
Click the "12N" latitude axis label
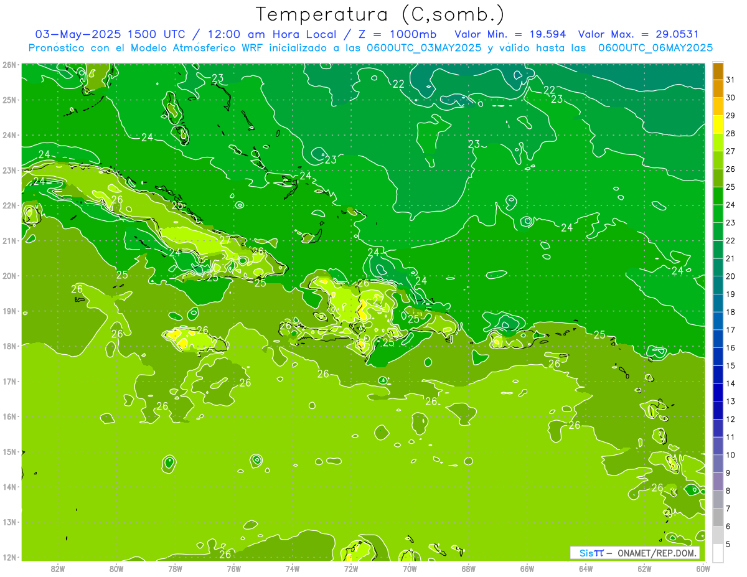(x=9, y=557)
